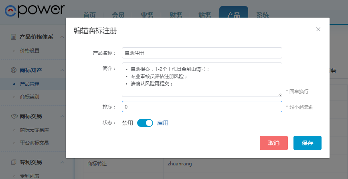
Task: Click the 商标知产 section header
Action: point(31,70)
